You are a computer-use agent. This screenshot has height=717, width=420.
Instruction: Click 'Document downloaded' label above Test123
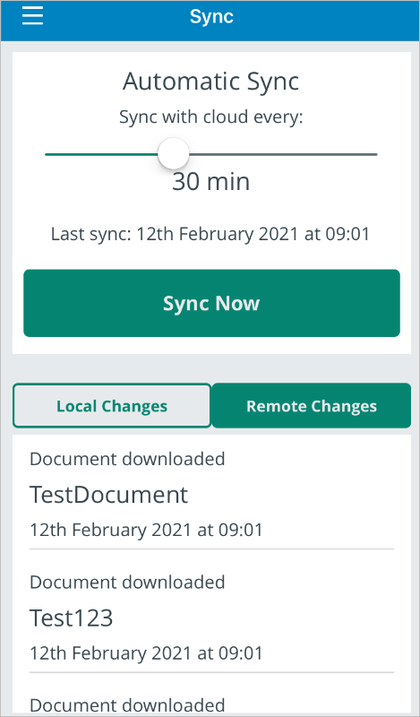coord(127,582)
